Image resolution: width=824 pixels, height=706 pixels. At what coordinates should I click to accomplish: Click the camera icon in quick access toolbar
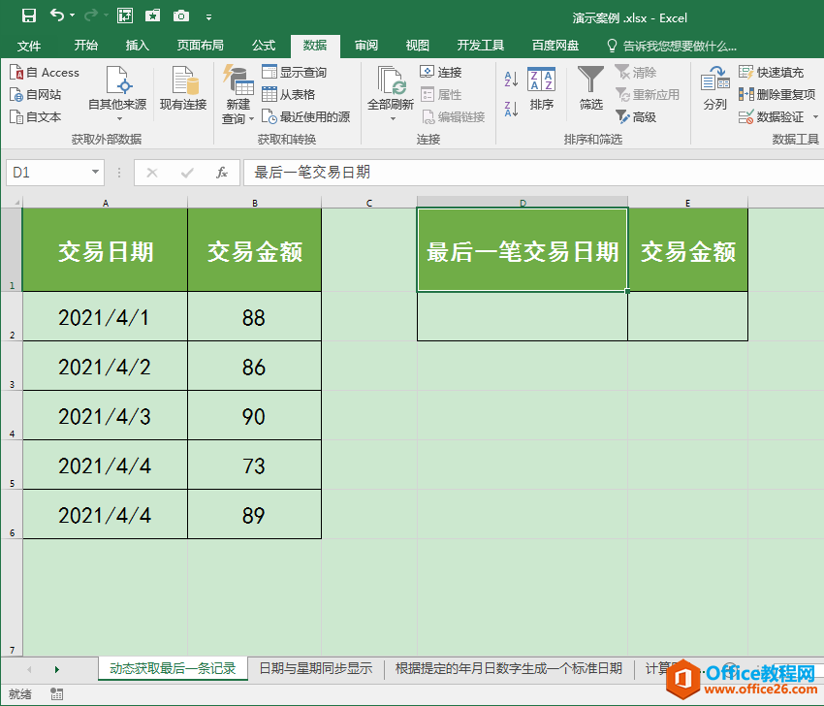coord(181,16)
